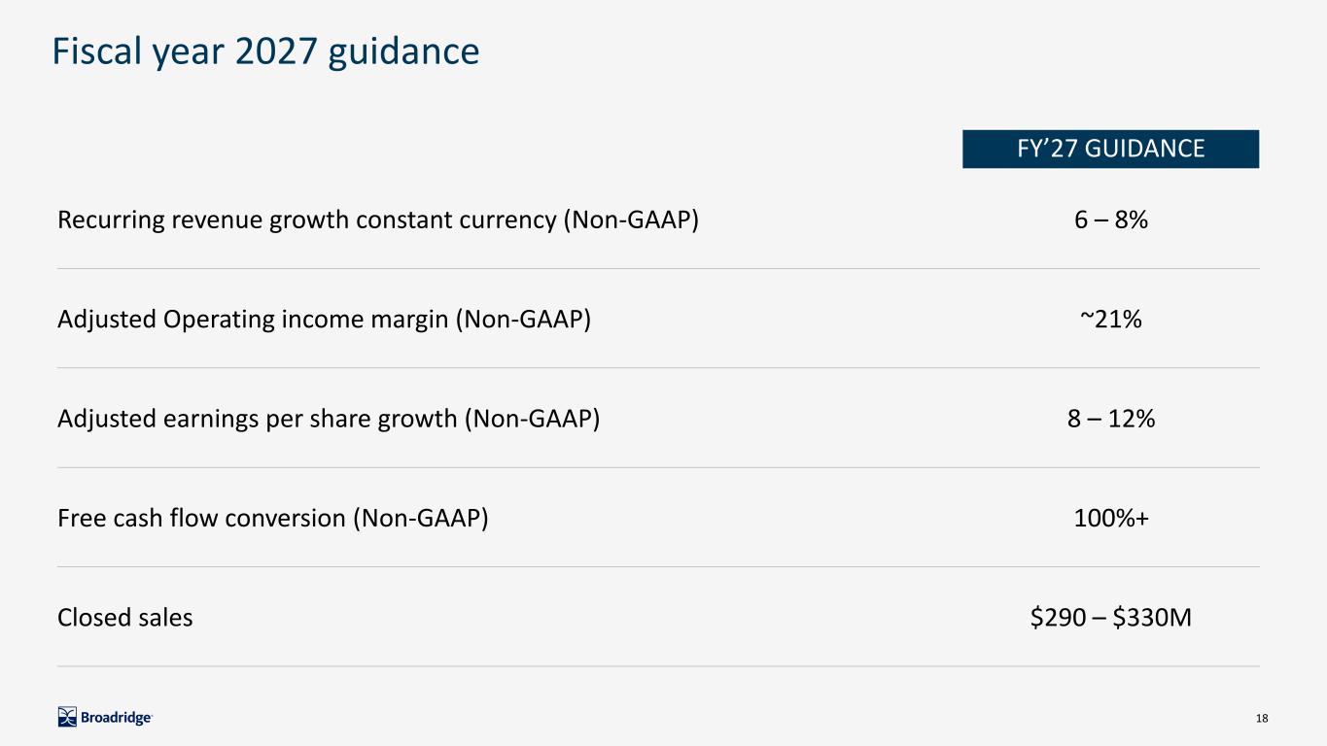This screenshot has width=1327, height=746.
Task: Select Adjusted earnings per share growth label
Action: pos(329,419)
